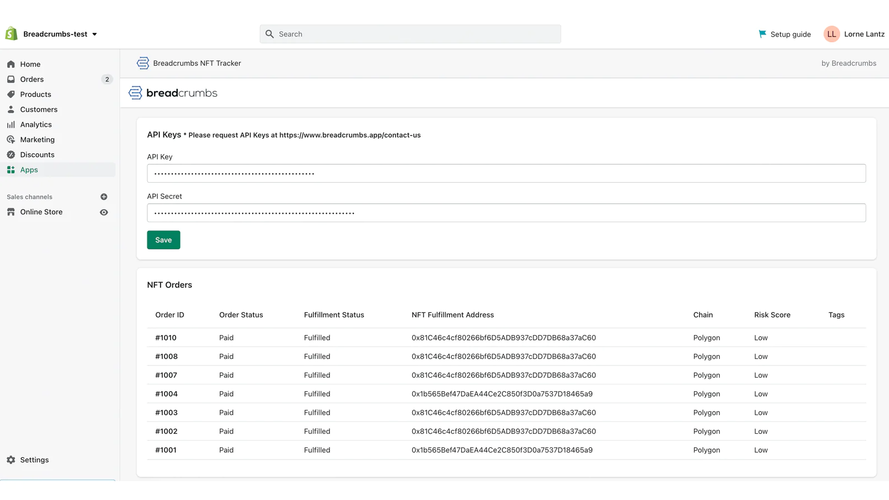Open order #1008
Screen dimensions: 889x500
166,357
